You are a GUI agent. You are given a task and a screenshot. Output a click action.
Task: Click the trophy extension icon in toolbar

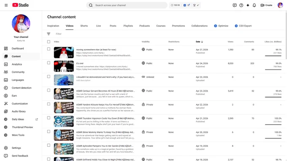pyautogui.click(x=195, y=5)
